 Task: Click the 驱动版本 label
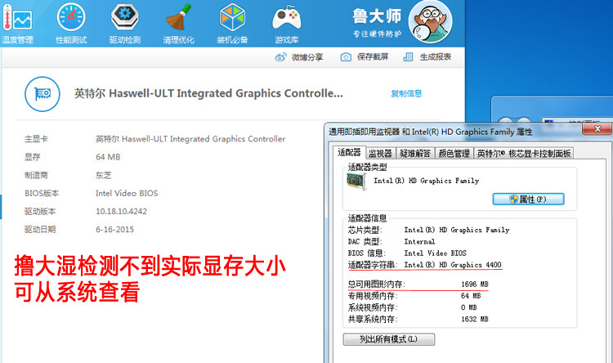(x=40, y=212)
